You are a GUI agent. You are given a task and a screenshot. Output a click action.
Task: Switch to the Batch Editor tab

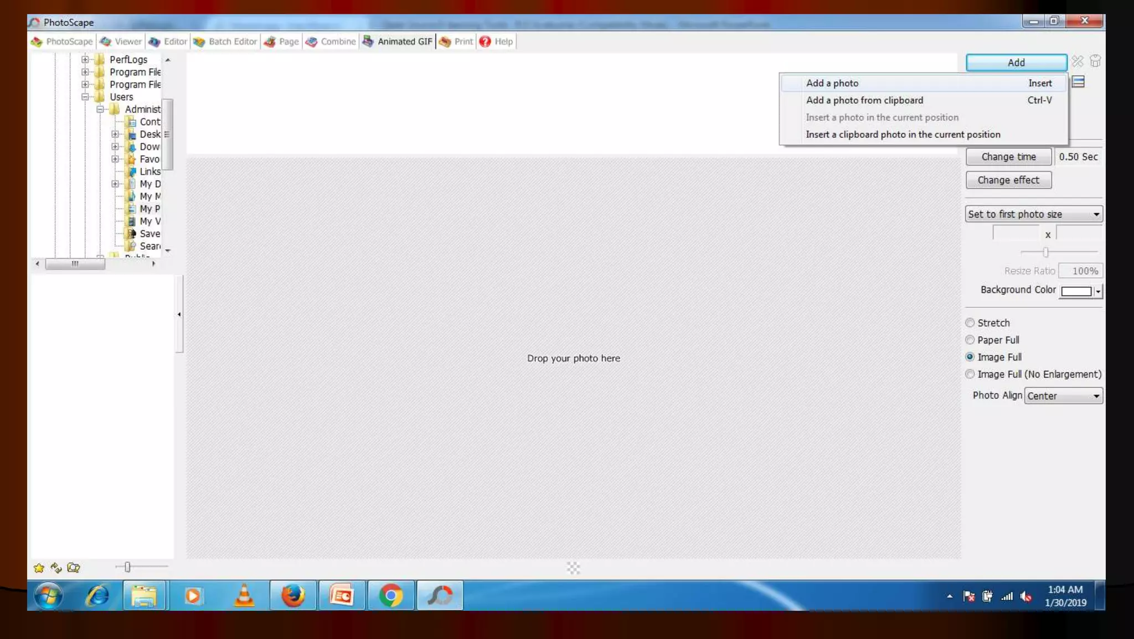(x=225, y=41)
